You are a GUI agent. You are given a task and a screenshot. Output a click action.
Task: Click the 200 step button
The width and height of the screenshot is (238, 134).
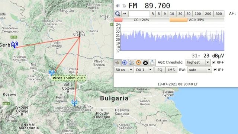pyautogui.click(x=208, y=14)
